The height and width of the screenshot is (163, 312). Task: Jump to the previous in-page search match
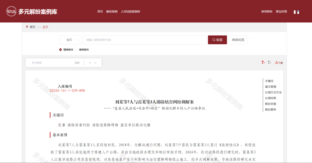click(90, 63)
